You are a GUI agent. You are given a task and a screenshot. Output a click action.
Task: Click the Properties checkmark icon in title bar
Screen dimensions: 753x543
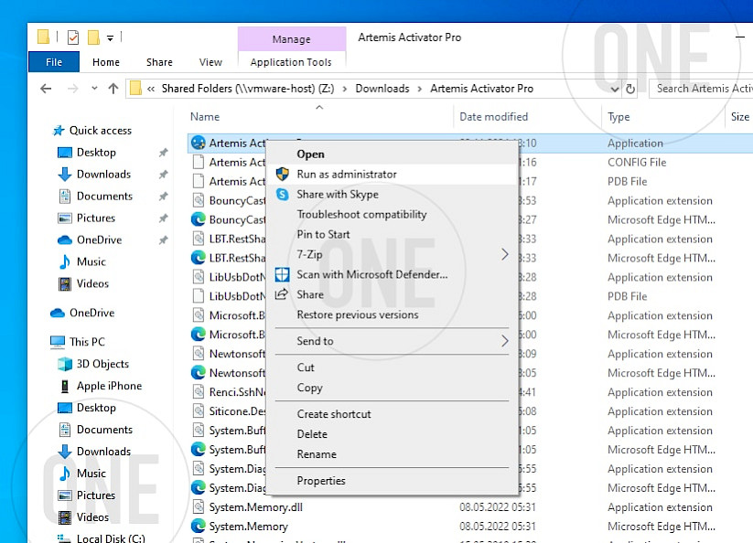point(73,37)
